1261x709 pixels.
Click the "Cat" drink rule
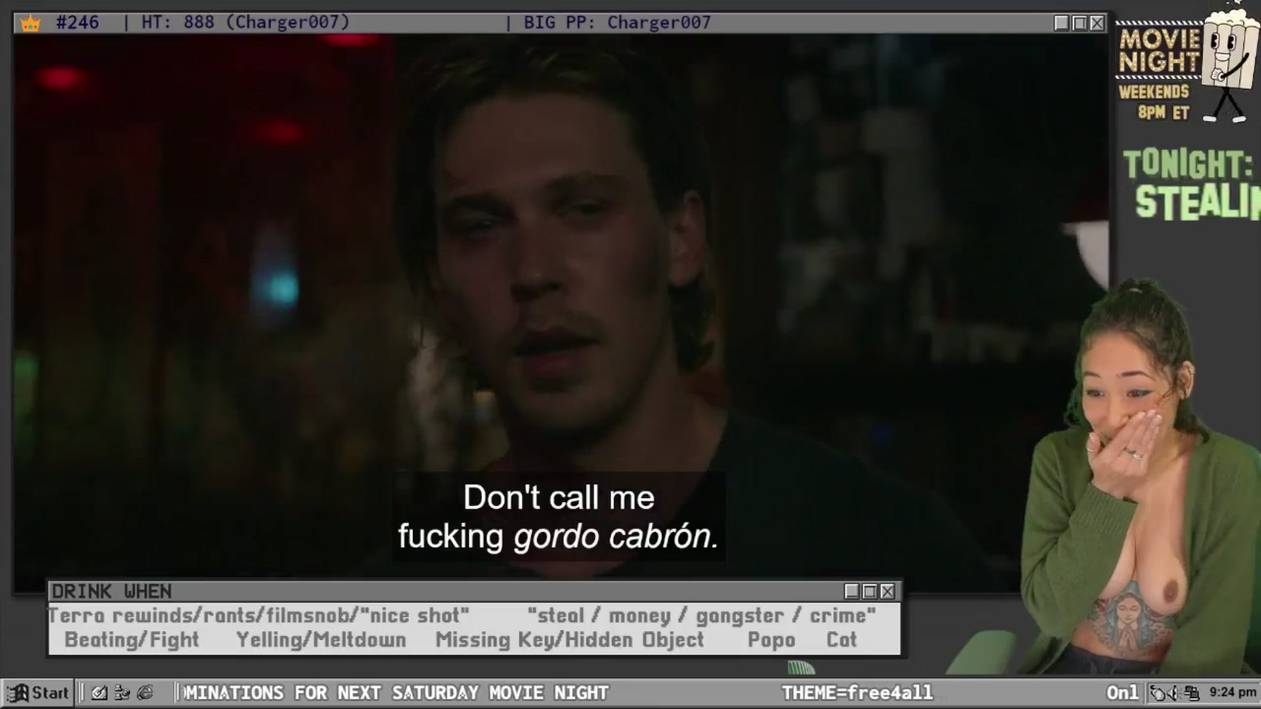click(x=841, y=639)
